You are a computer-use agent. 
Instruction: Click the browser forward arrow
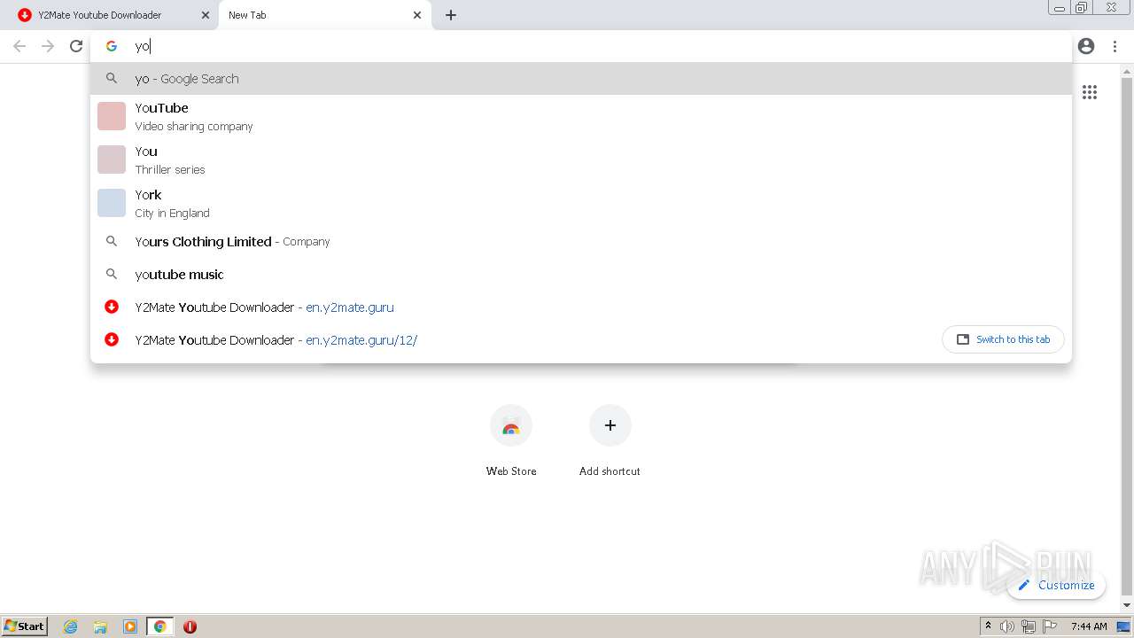click(48, 46)
